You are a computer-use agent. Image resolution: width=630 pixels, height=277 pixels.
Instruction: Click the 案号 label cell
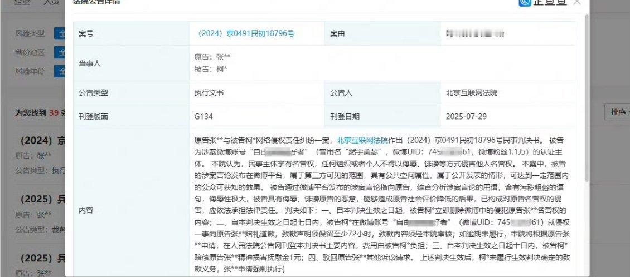(132, 34)
